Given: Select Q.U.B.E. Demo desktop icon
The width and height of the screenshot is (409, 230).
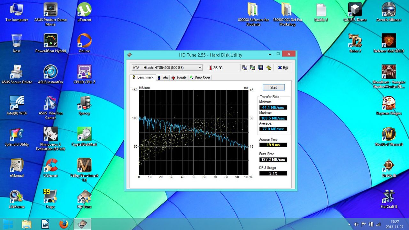Looking at the screenshot, I should pyautogui.click(x=355, y=12).
